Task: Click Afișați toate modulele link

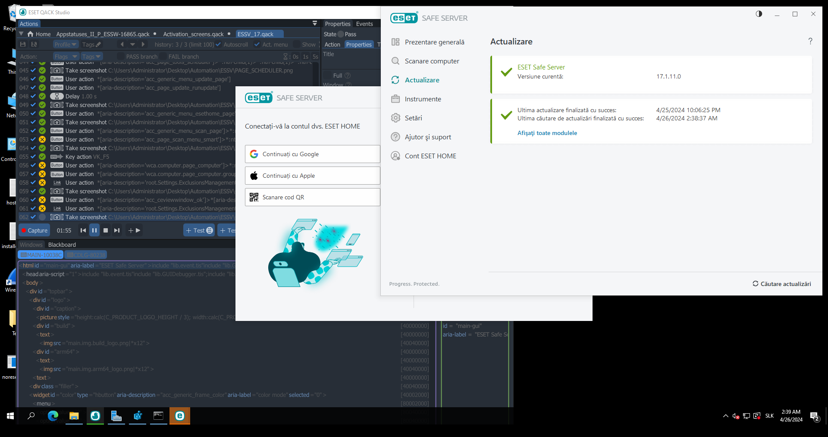Action: click(547, 133)
